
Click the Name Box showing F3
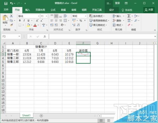pyautogui.click(x=11, y=37)
